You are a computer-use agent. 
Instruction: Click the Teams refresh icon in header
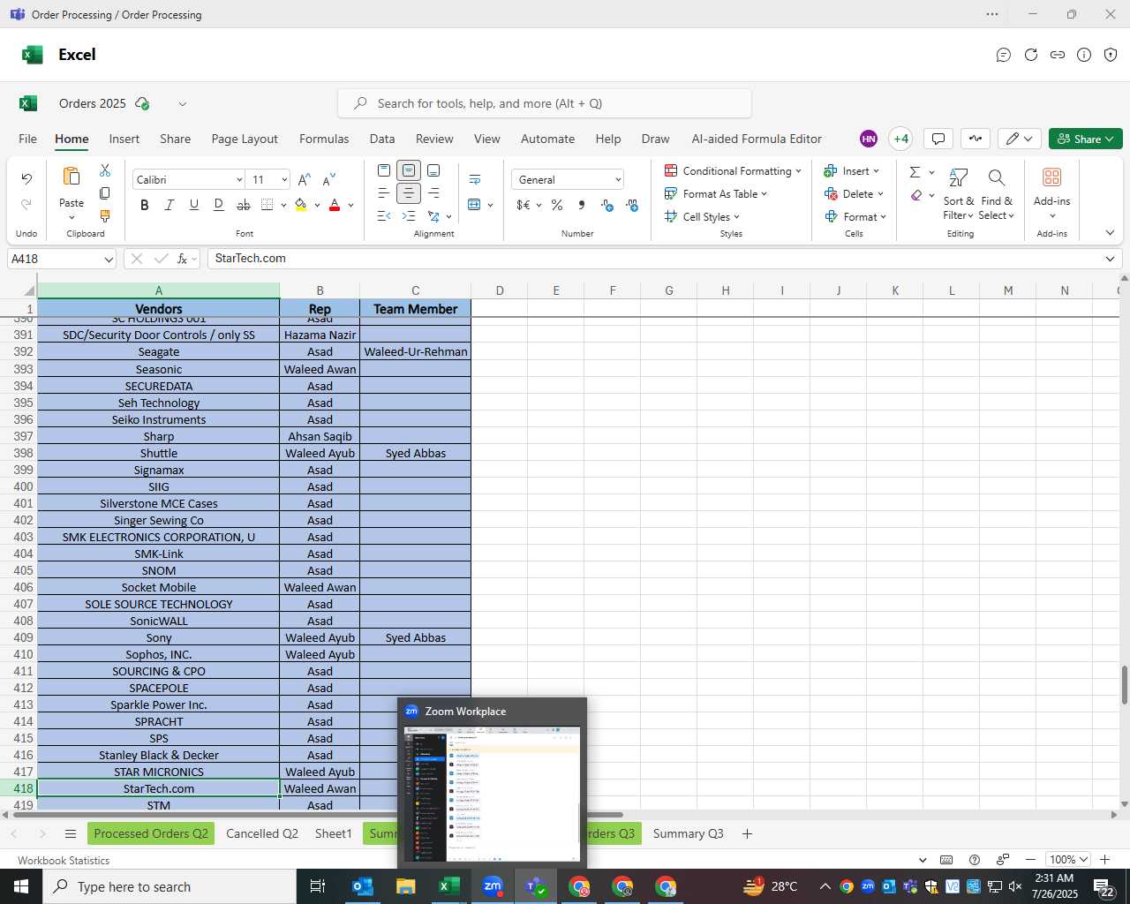[1030, 55]
